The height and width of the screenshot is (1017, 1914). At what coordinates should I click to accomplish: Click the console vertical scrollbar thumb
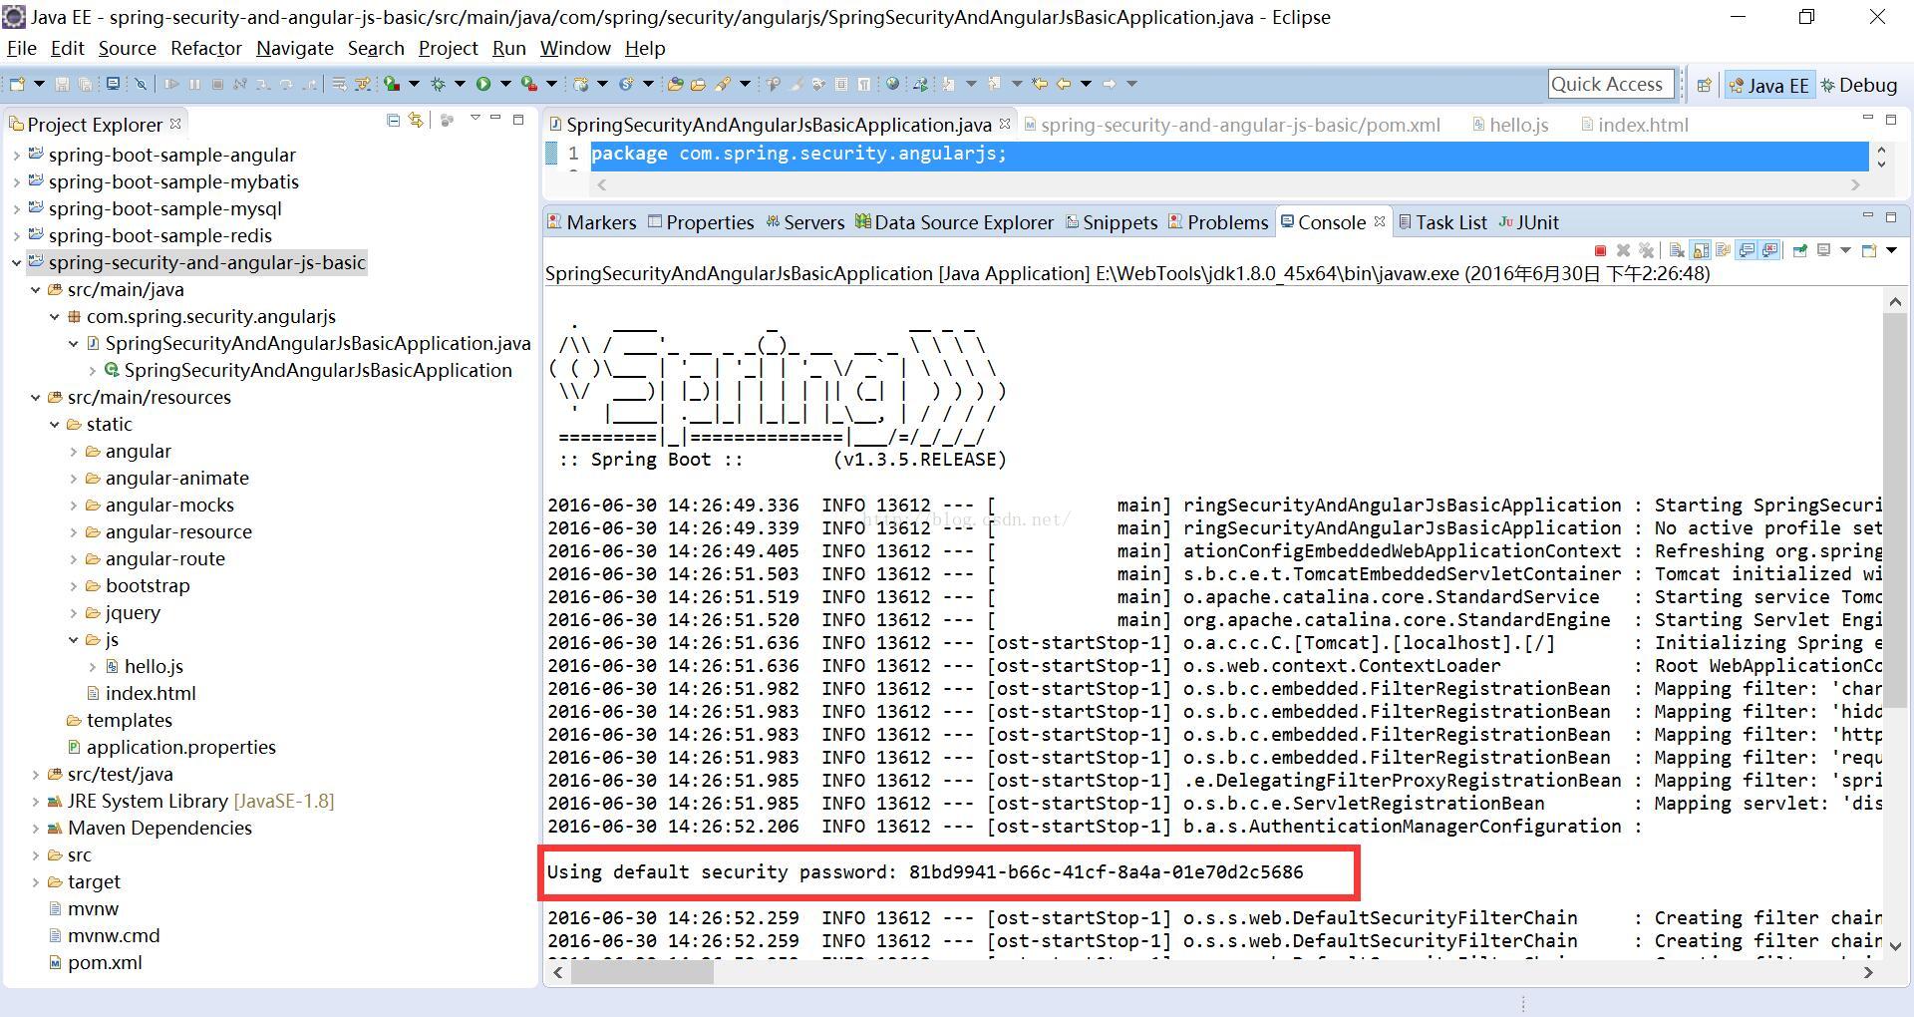tap(1895, 508)
